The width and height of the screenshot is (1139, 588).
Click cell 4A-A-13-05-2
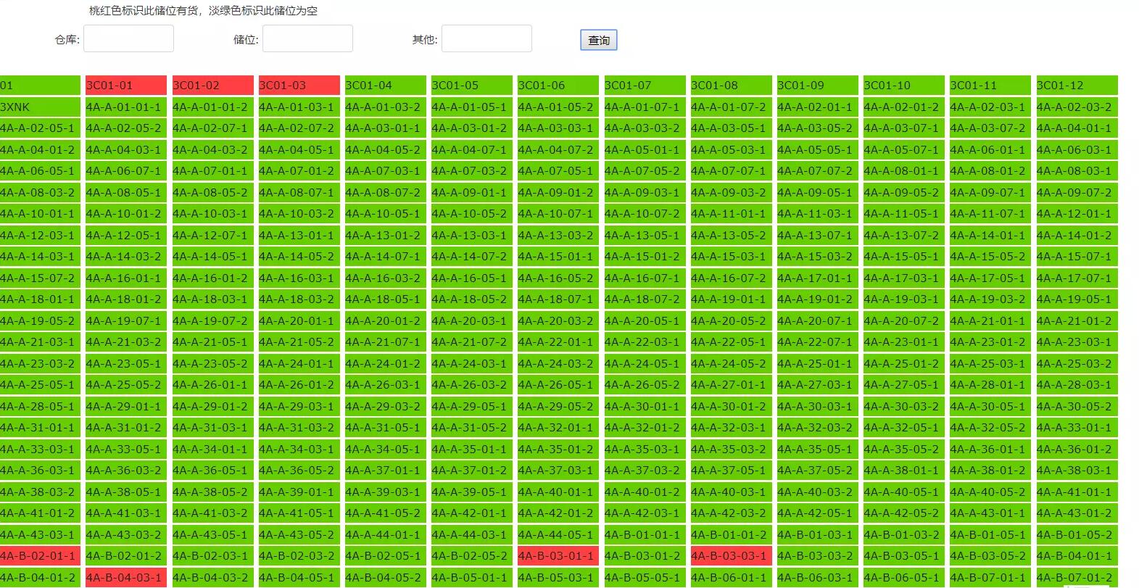tap(732, 236)
